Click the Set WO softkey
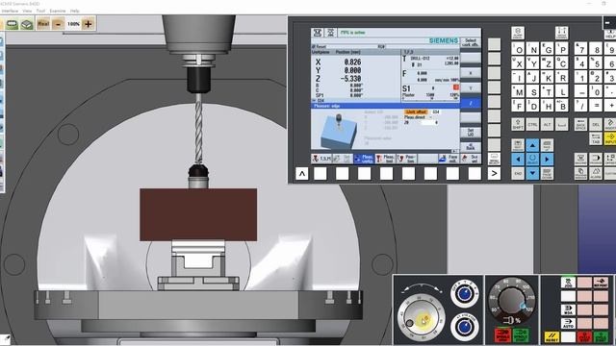616x346 pixels. tap(471, 133)
